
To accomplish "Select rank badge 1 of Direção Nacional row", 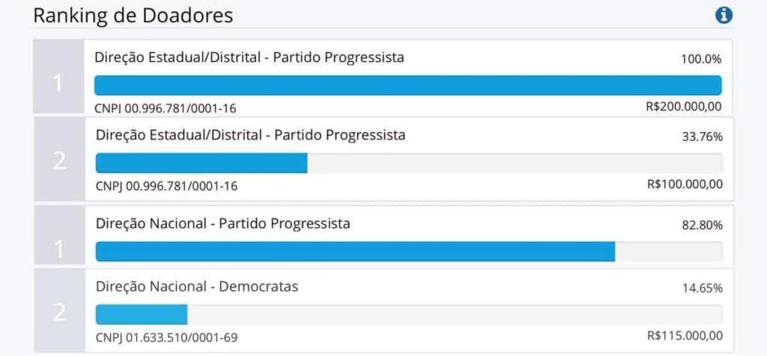I will pos(60,235).
